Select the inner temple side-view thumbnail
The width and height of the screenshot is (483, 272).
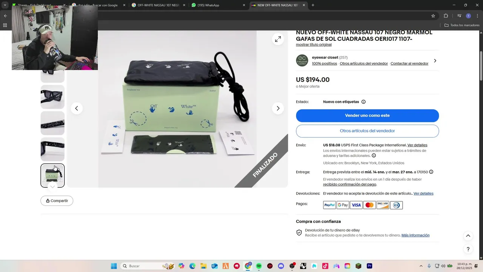point(52,149)
